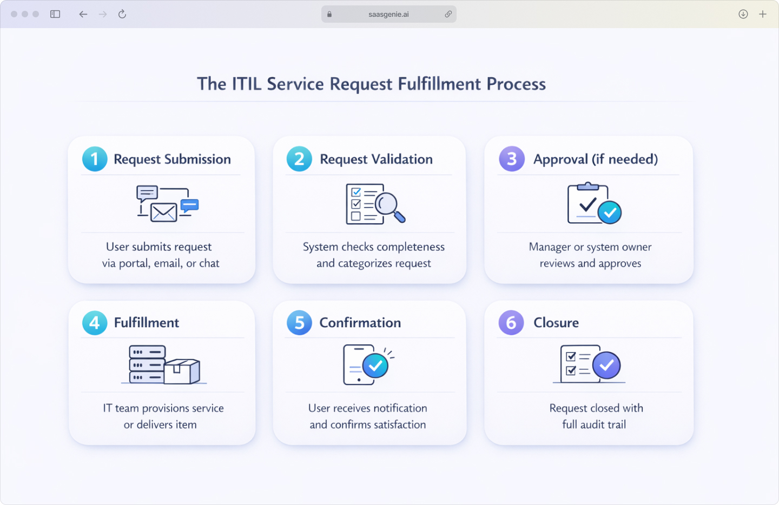Select the checklist with checkmark icon under Closure

coord(589,364)
